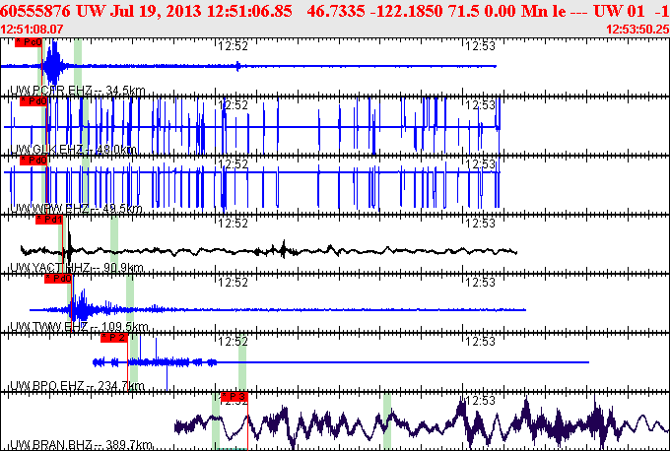Click the UW.BRAN.BHZ 389.7km station label
The height and width of the screenshot is (451, 670).
tap(81, 445)
